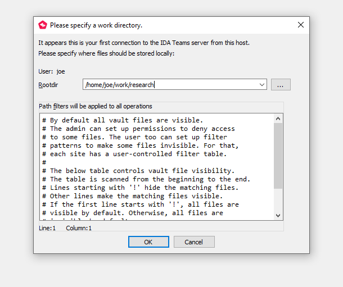Click the Rootdir label
343x287 pixels.
pos(48,85)
